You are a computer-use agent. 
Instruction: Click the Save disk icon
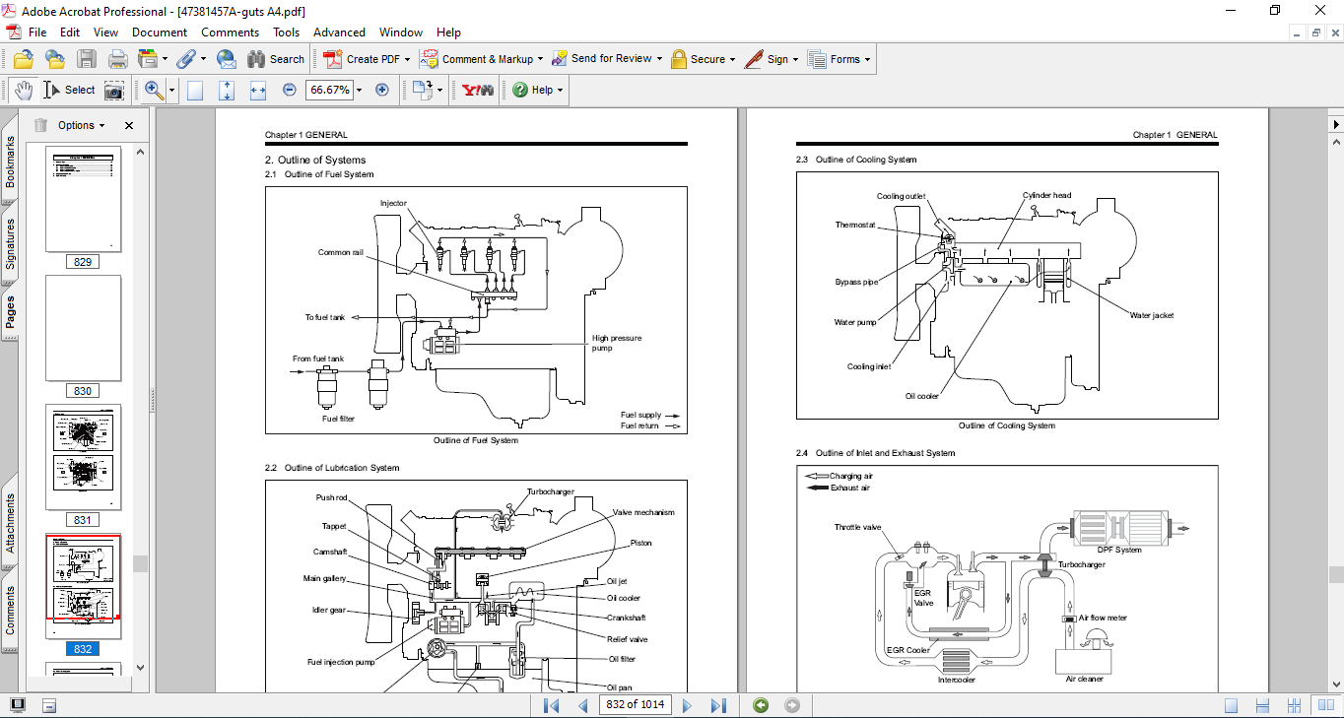tap(87, 59)
